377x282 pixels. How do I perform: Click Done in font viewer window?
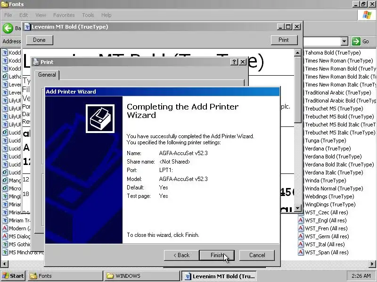click(40, 40)
